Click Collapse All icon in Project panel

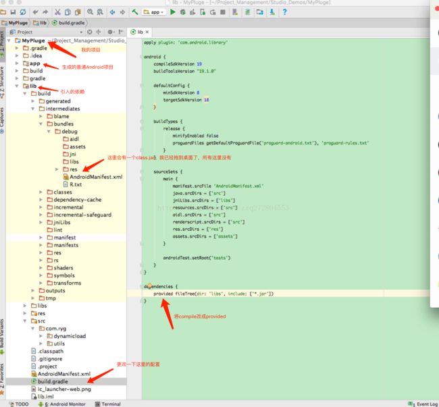[99, 32]
